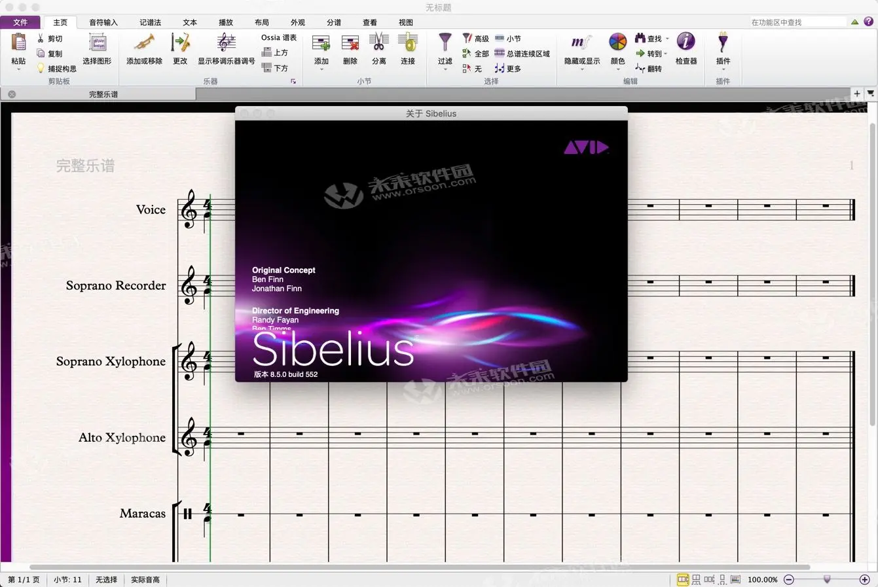The image size is (878, 587).
Task: Expand the Hide or Show dropdown arrow
Action: (581, 69)
